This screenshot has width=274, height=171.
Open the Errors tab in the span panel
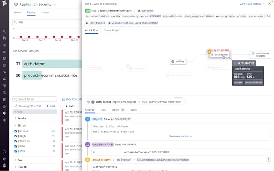[x=118, y=110]
